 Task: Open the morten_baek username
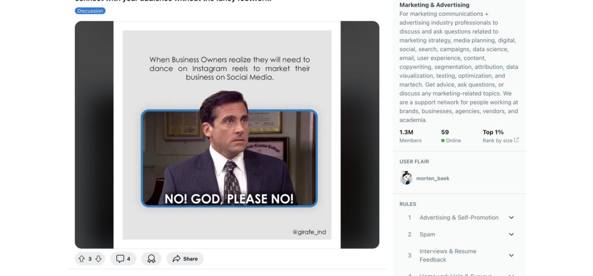(x=433, y=179)
